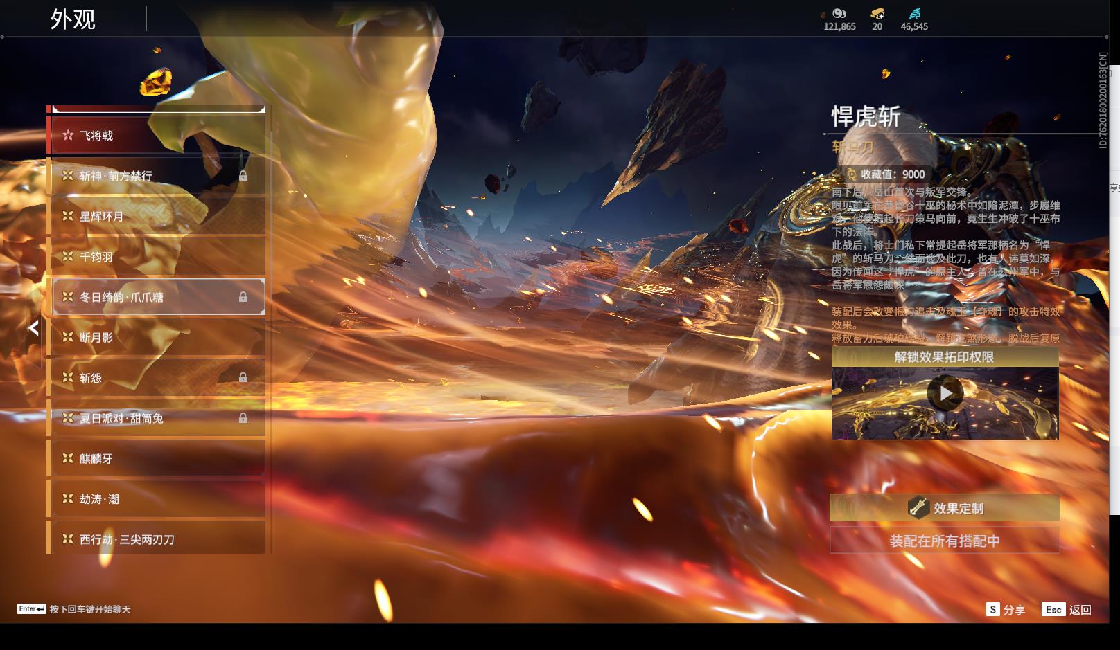Select 西行劫·三尖两刃刀 skin entry
The width and height of the screenshot is (1120, 650).
click(158, 539)
